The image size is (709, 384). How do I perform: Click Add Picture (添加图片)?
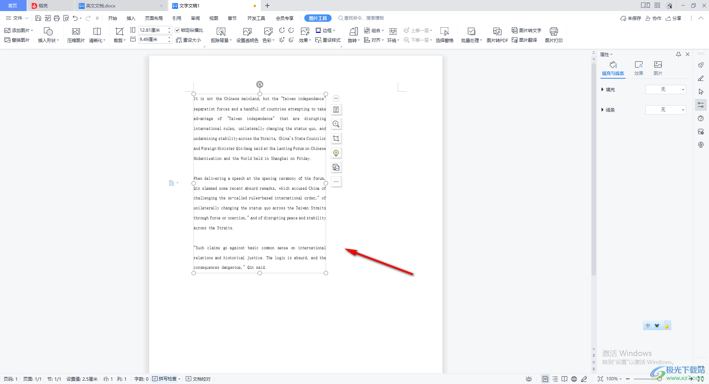18,30
